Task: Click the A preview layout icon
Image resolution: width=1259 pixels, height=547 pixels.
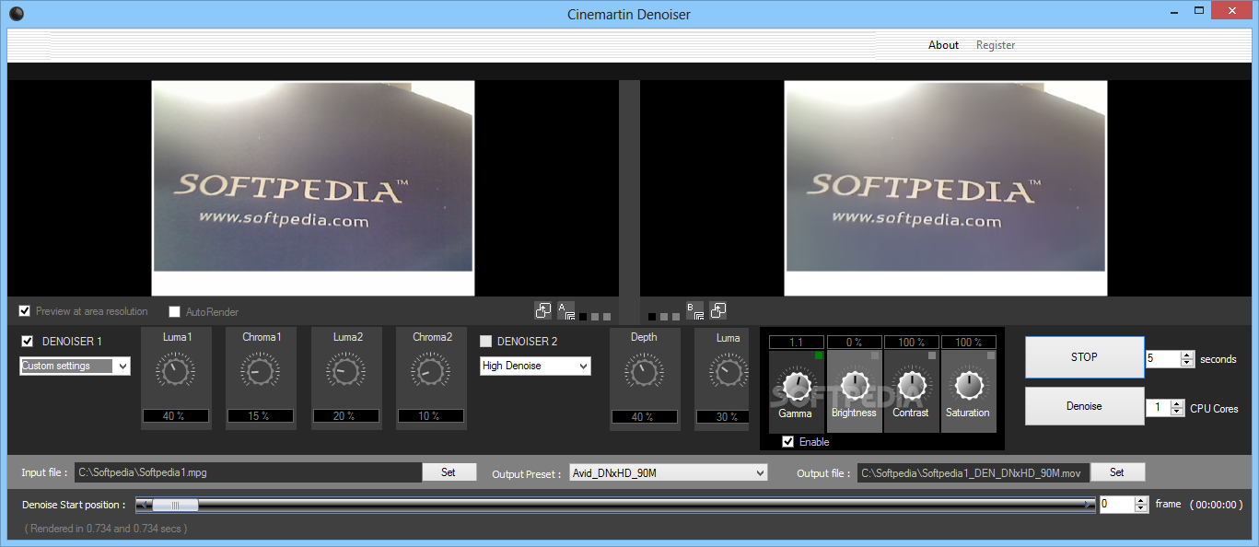Action: coord(565,310)
